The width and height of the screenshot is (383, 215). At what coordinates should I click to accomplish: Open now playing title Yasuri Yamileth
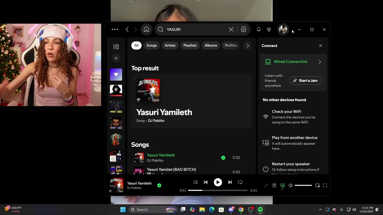139,183
